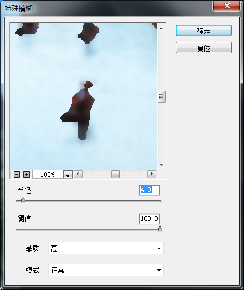
Task: Click the zoom out minus icon
Action: [x=17, y=174]
